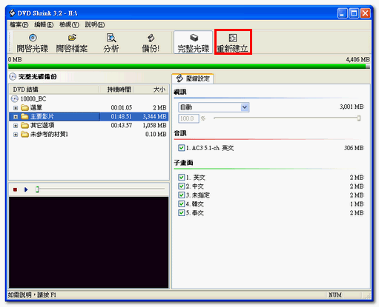Click the 01:48.51 duration value
This screenshot has height=307, width=379.
click(x=121, y=117)
